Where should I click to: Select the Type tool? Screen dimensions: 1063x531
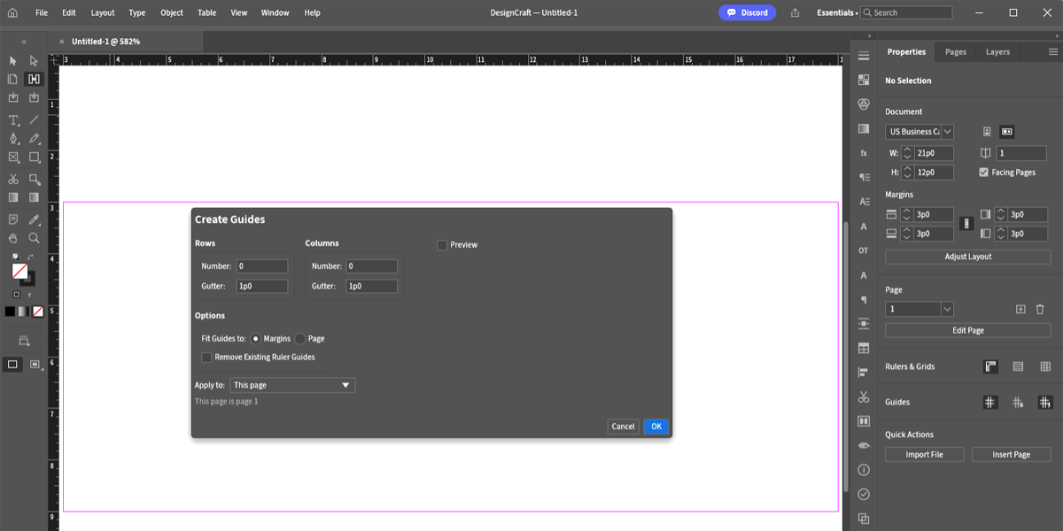click(x=13, y=119)
